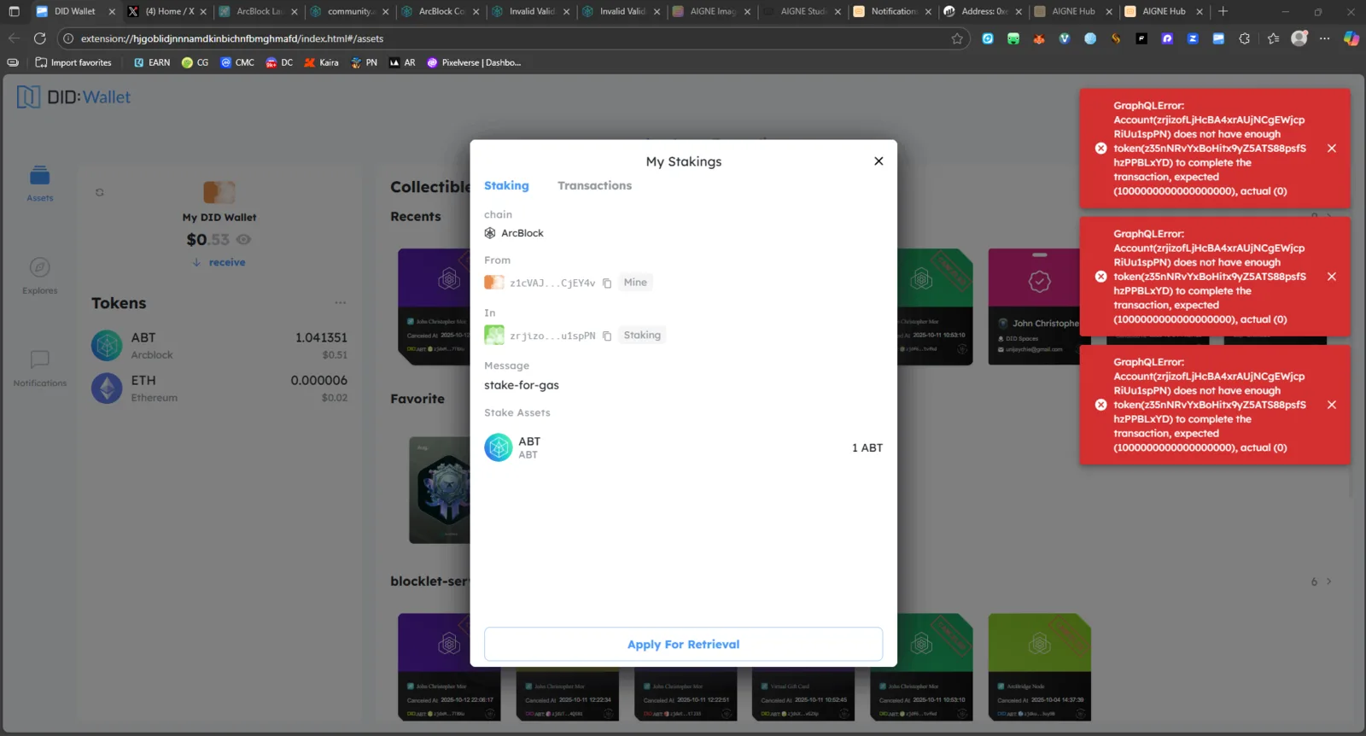1366x736 pixels.
Task: Close the My Stakings dialog
Action: 879,161
